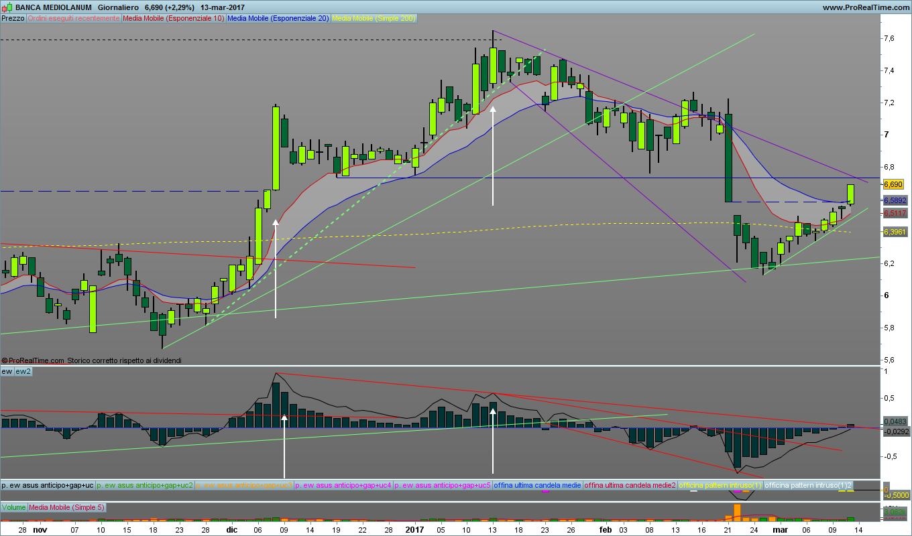The height and width of the screenshot is (536, 912).
Task: Click the blue 6,5892 moving average tag
Action: [x=895, y=200]
